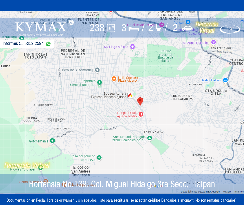Click the Datos del mapa ©2025 attribution text
Viewport: 244px width, 205px height.
click(x=200, y=191)
